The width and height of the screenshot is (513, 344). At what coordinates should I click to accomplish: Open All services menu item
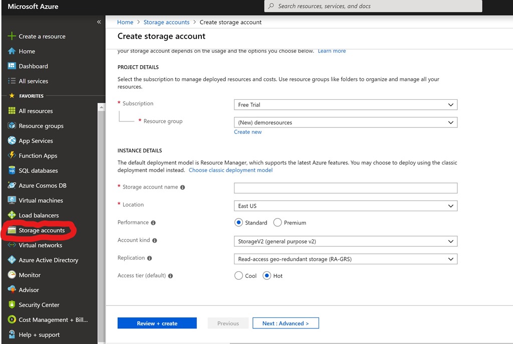pos(34,81)
